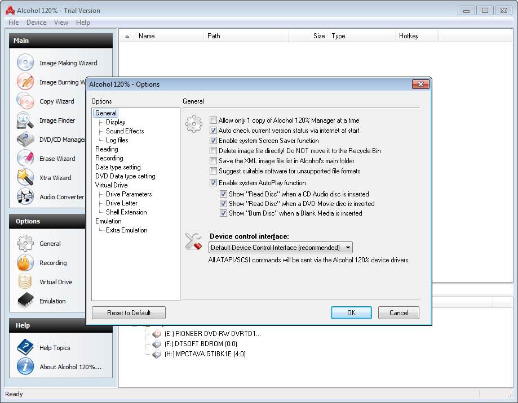Enable Save the XML image file list
Image resolution: width=518 pixels, height=403 pixels.
(x=214, y=161)
